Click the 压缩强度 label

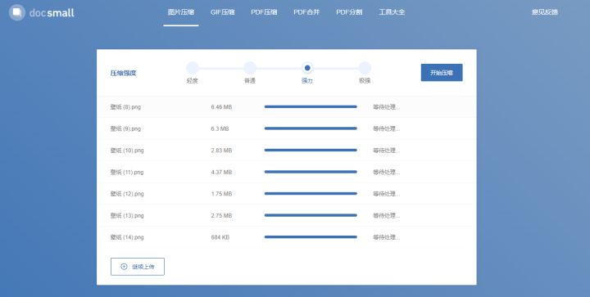(123, 73)
